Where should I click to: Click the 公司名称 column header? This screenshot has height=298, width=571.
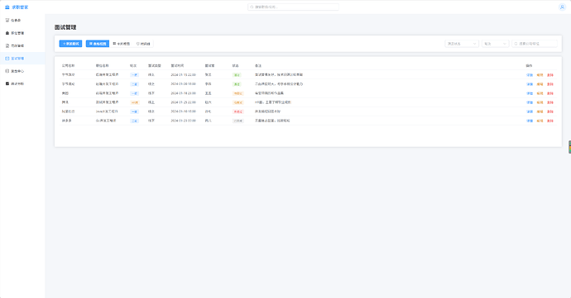68,66
